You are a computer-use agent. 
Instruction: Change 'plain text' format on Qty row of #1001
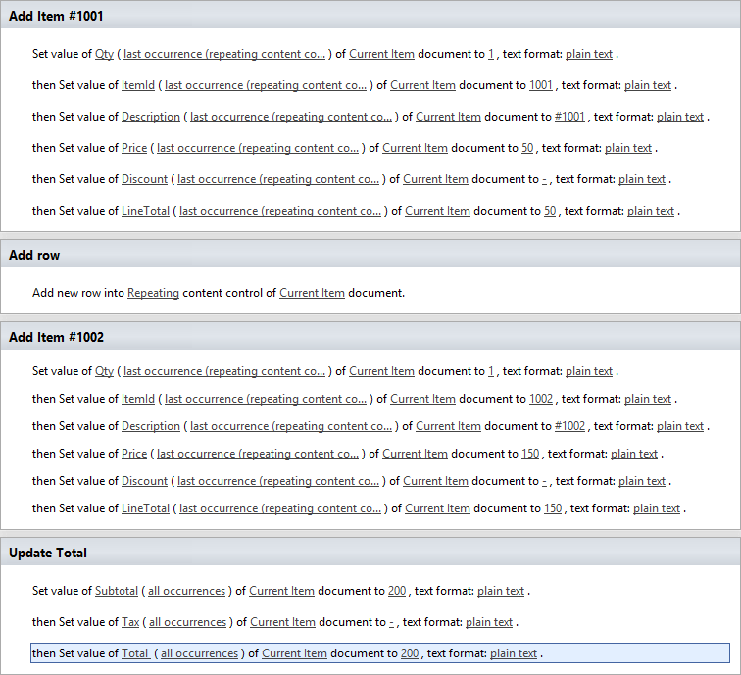[589, 54]
